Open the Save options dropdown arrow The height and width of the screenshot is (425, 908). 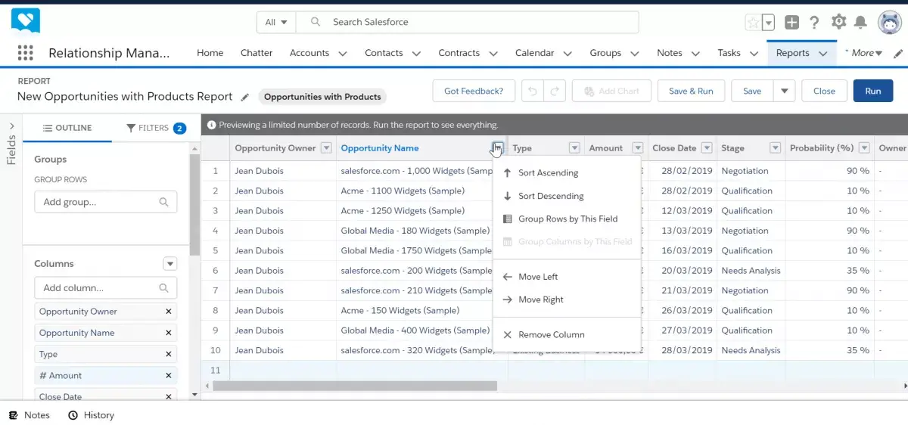[784, 91]
